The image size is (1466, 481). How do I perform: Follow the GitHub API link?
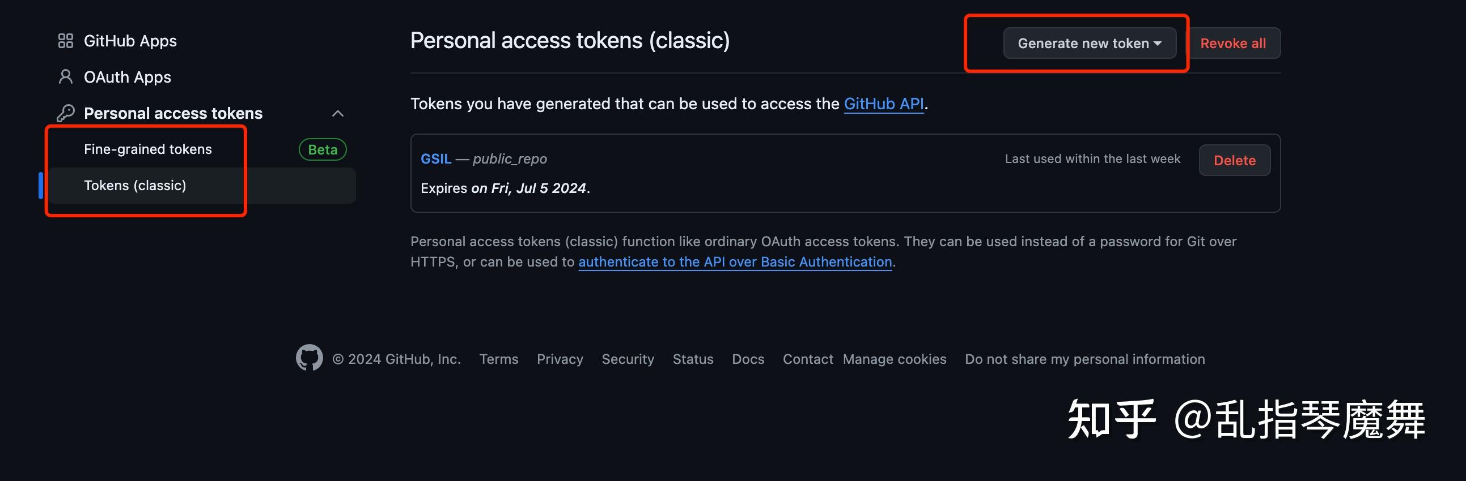(x=883, y=104)
